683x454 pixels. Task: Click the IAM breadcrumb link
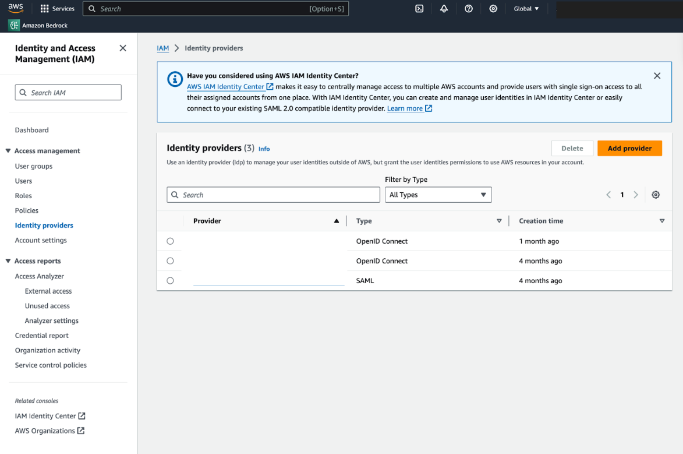click(163, 48)
